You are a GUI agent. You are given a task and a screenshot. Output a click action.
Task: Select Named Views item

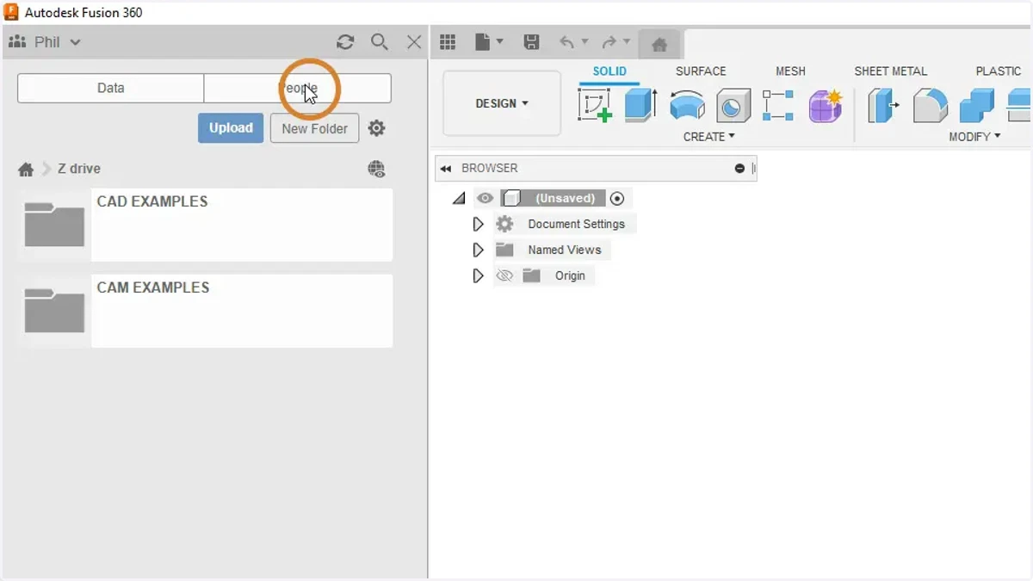565,250
